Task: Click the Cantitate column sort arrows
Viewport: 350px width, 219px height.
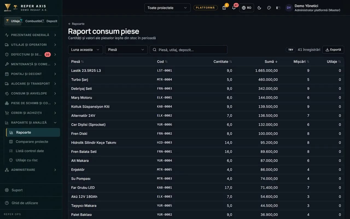Action: point(231,62)
